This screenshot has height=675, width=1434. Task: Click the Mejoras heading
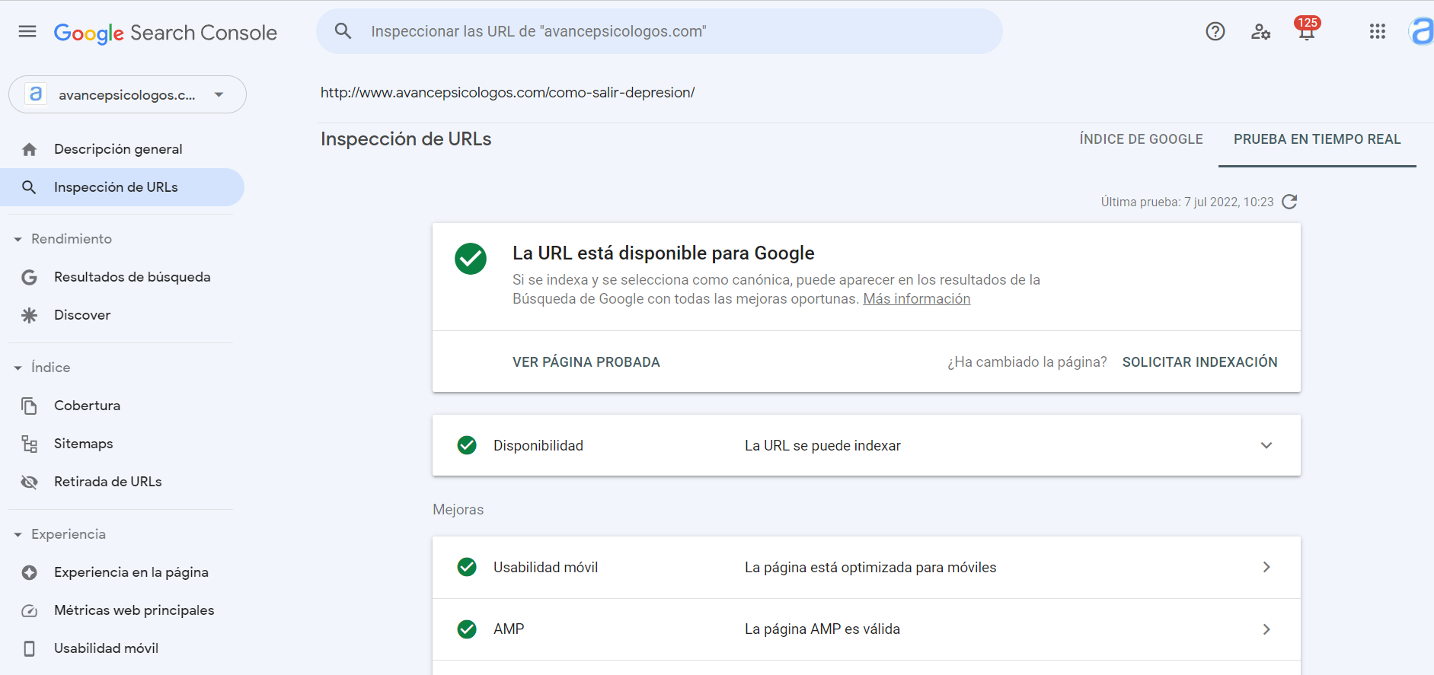click(458, 510)
